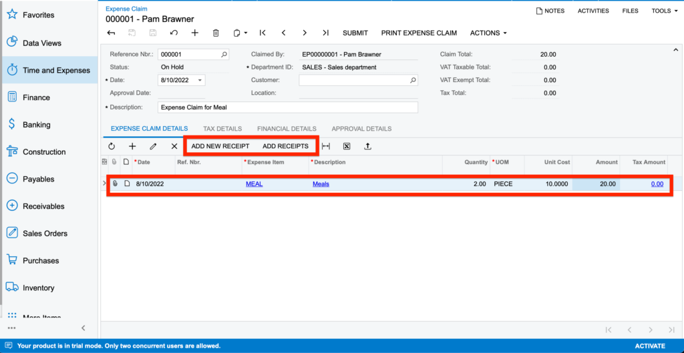Edit the selected detail row with pencil icon

(153, 146)
